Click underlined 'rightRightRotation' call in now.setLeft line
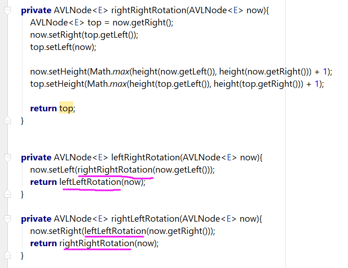This screenshot has width=348, height=268. tap(115, 170)
